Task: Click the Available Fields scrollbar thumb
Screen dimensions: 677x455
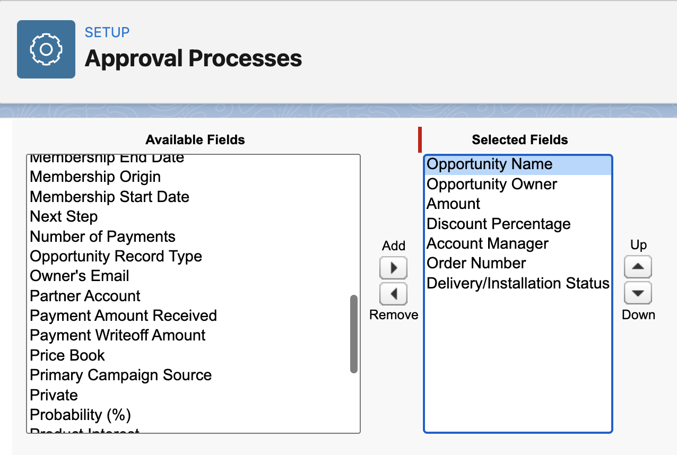Action: point(353,334)
